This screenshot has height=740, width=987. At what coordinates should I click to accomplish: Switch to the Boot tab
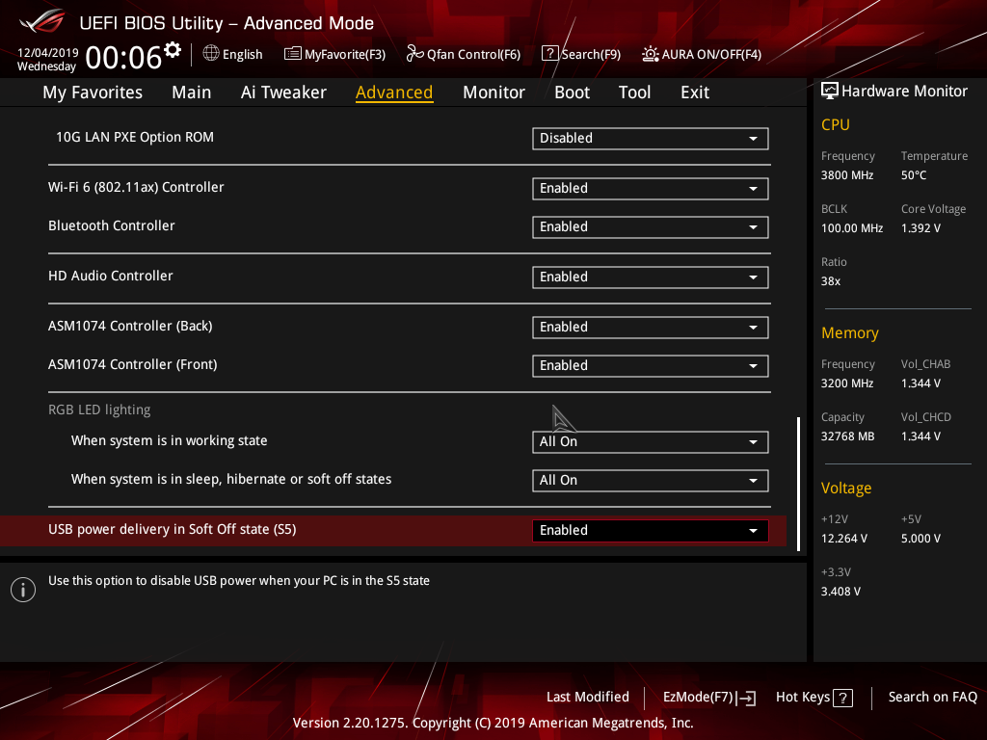(572, 92)
